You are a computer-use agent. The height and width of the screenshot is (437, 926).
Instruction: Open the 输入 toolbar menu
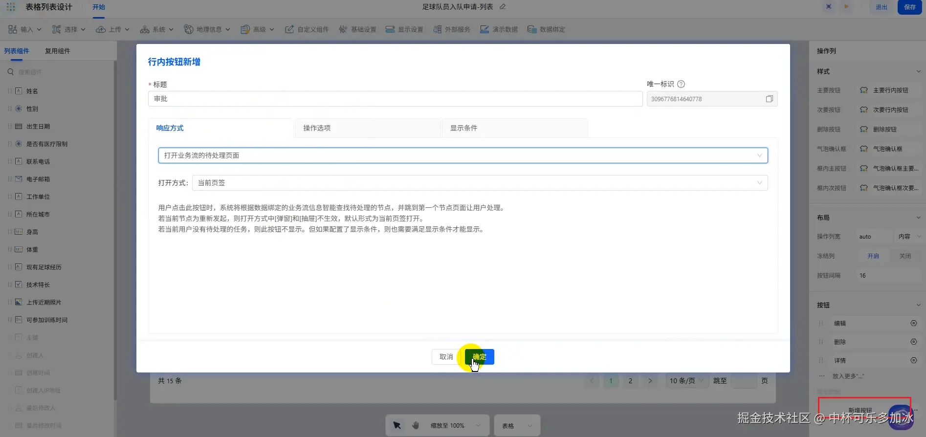click(x=25, y=29)
